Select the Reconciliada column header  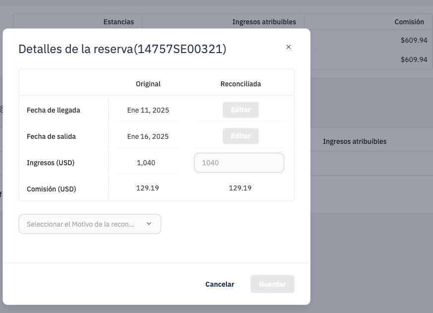point(240,84)
